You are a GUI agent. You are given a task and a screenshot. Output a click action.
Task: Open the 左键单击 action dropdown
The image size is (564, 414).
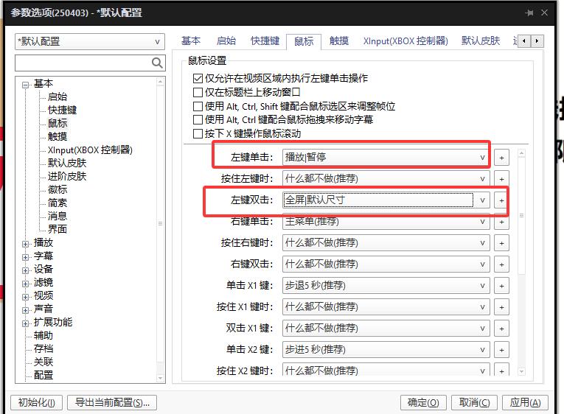coord(386,158)
